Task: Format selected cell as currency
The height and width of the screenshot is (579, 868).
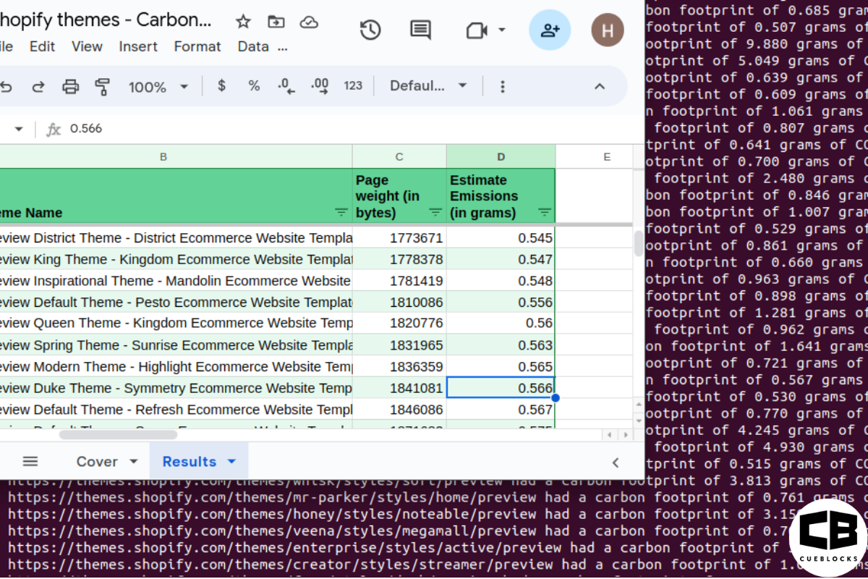Action: 221,85
